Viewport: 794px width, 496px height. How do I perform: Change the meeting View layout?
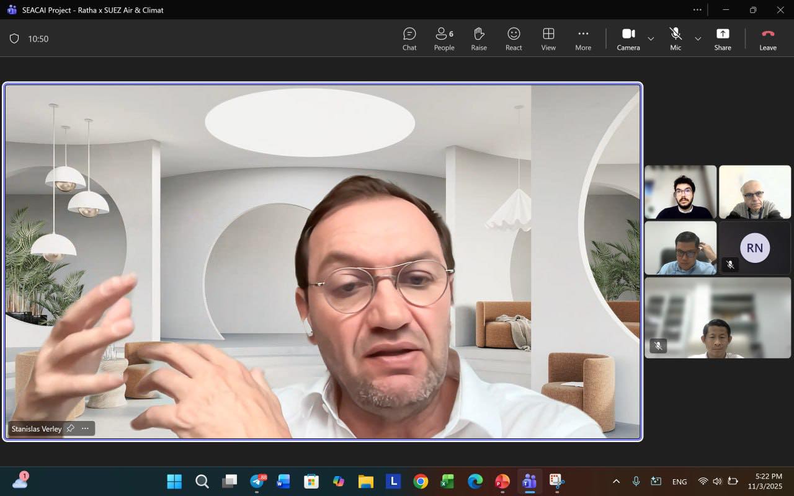548,38
